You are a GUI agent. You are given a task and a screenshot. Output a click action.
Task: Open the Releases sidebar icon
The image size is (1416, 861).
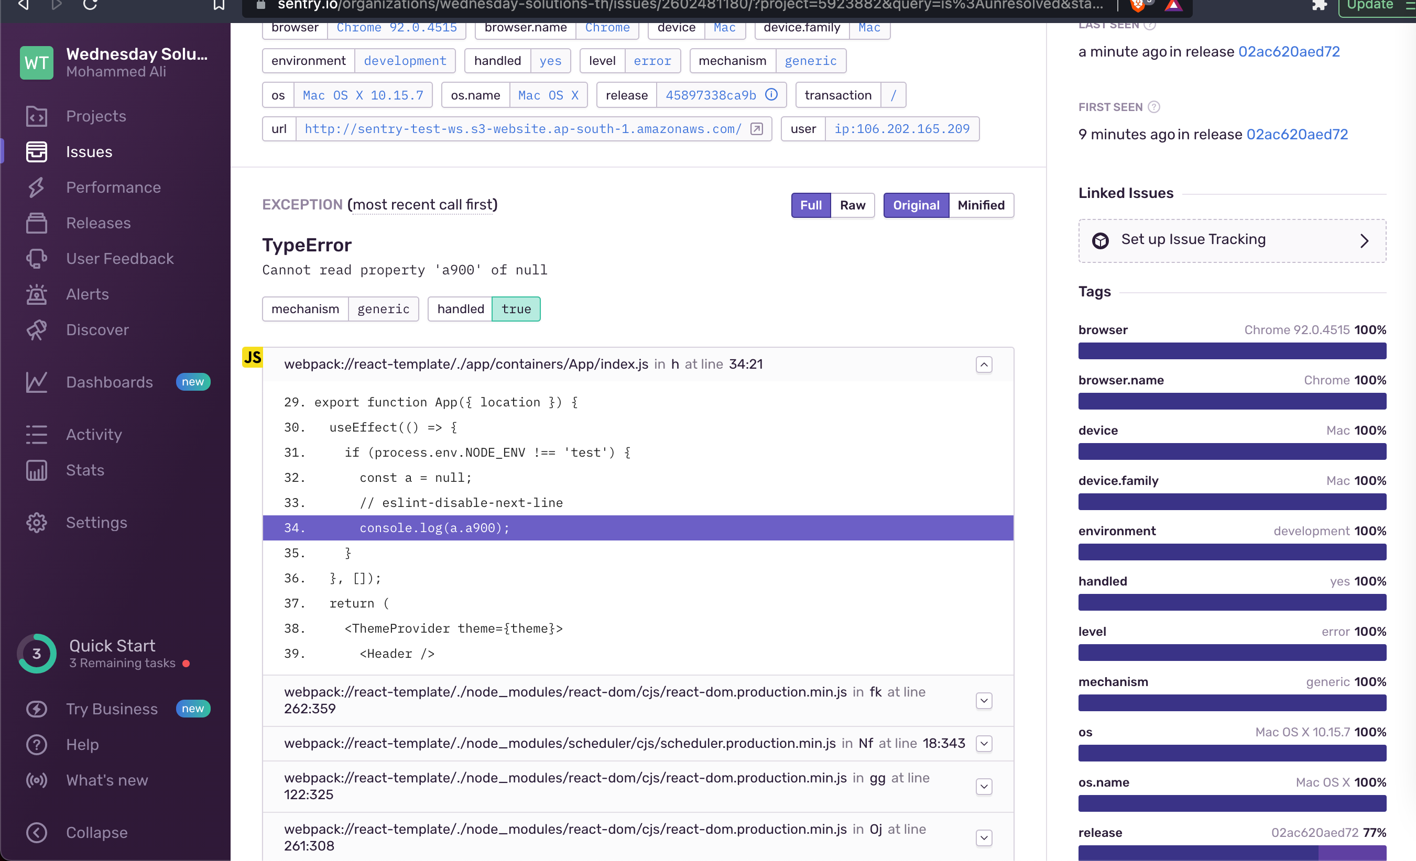point(36,223)
